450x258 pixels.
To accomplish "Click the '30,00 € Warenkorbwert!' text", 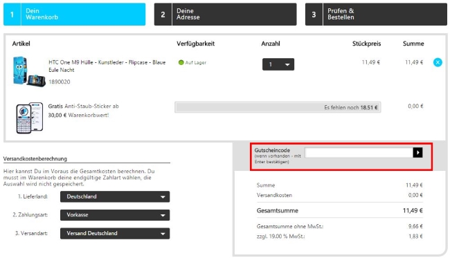I will [78, 116].
